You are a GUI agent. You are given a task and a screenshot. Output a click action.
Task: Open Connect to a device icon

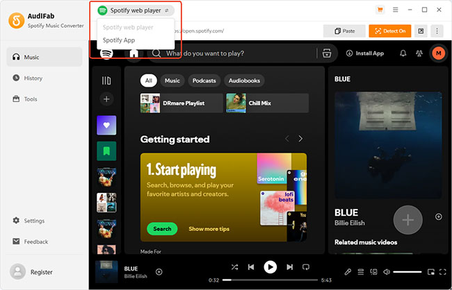pos(373,272)
